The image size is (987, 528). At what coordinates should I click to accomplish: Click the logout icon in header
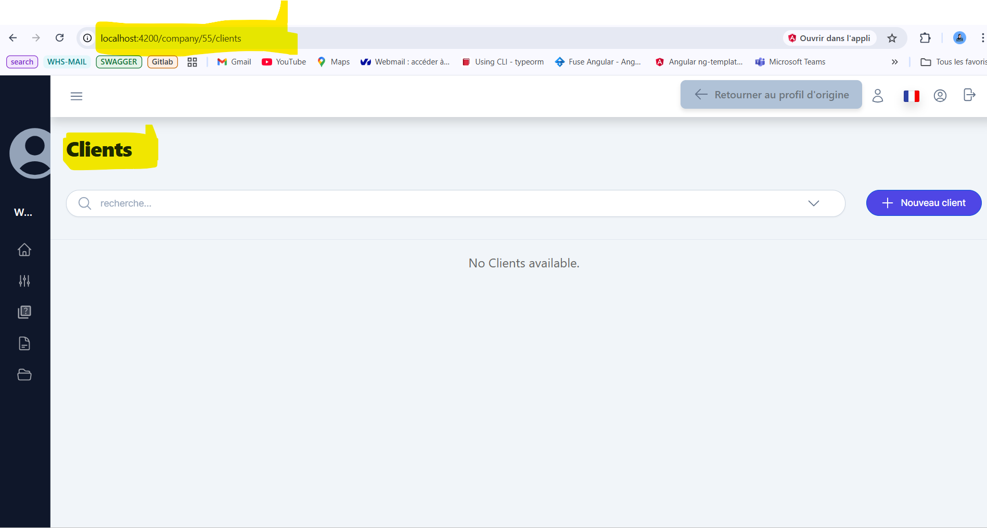tap(969, 95)
